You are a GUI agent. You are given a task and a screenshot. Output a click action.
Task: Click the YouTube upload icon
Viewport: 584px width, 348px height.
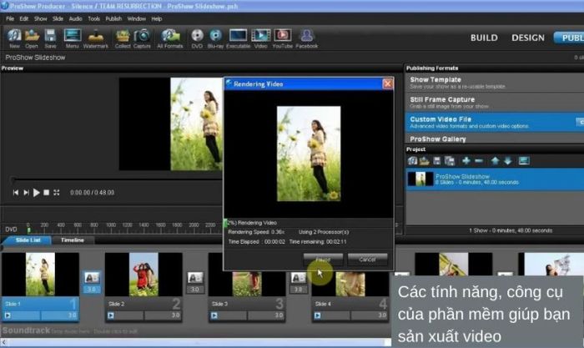pyautogui.click(x=283, y=38)
